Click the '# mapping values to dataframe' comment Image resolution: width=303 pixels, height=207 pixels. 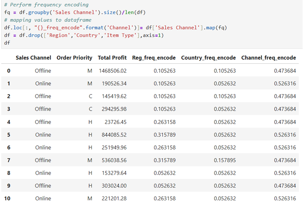(x=48, y=20)
